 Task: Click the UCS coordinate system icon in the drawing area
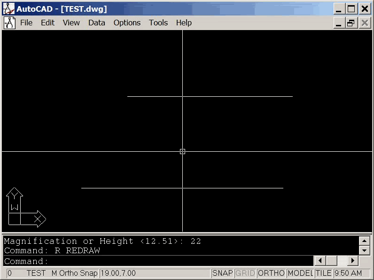[26, 207]
